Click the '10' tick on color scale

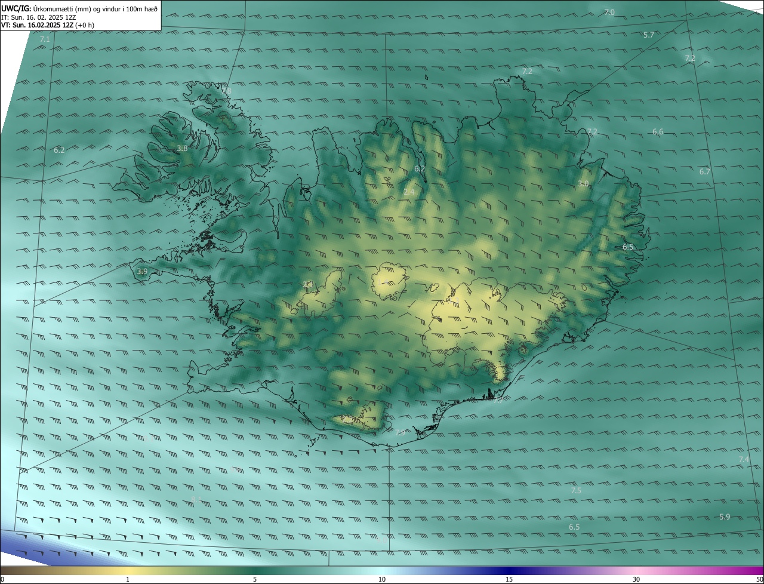pyautogui.click(x=382, y=579)
